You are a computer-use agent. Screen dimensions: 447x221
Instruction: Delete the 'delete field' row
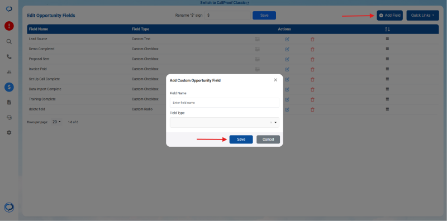point(312,109)
